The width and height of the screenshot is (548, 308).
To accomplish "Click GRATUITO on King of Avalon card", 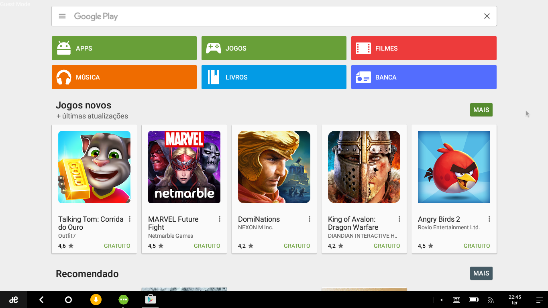I will coord(387,246).
